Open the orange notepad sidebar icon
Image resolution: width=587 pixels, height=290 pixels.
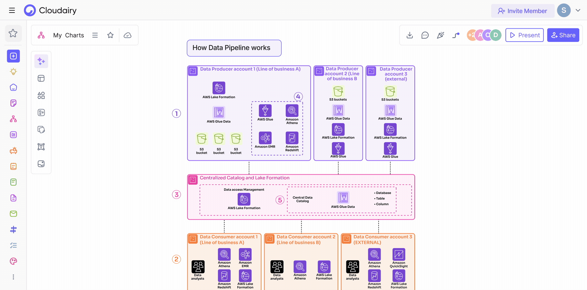click(14, 166)
